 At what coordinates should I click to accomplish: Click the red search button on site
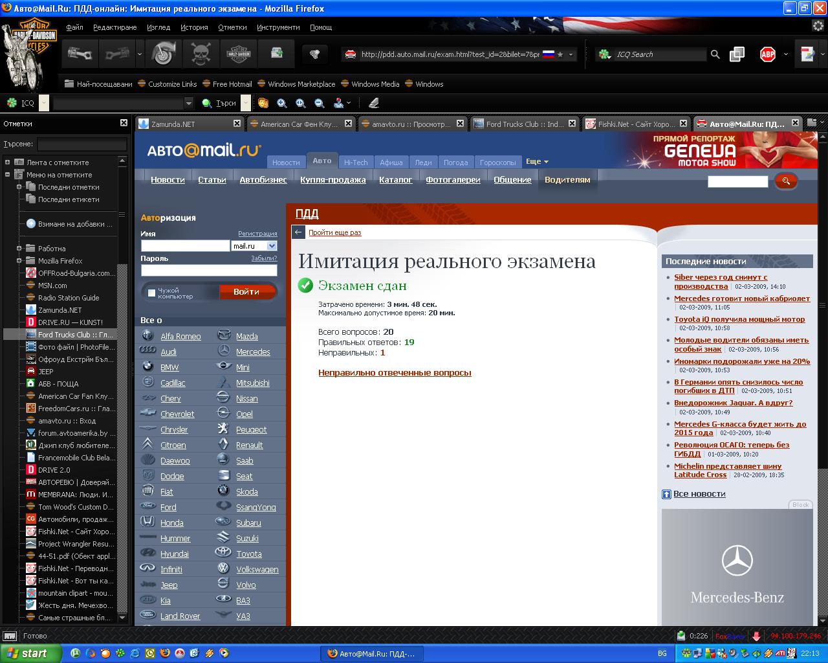click(x=786, y=181)
